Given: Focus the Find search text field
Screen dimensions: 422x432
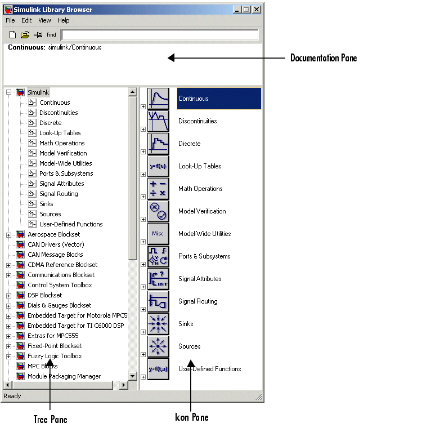Looking at the screenshot, I should click(160, 35).
